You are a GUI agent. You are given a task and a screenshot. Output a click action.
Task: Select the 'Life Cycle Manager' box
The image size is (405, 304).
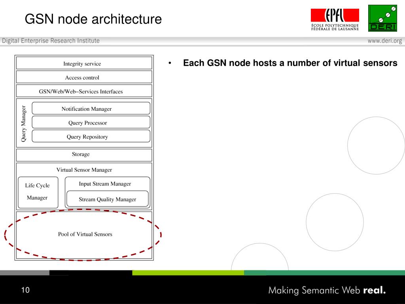tap(38, 192)
